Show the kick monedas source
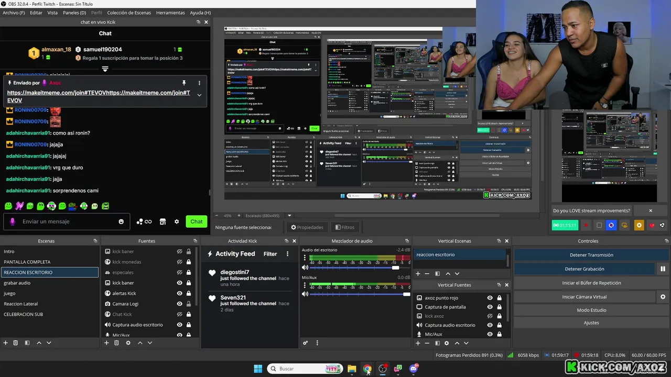The width and height of the screenshot is (671, 377). (180, 262)
